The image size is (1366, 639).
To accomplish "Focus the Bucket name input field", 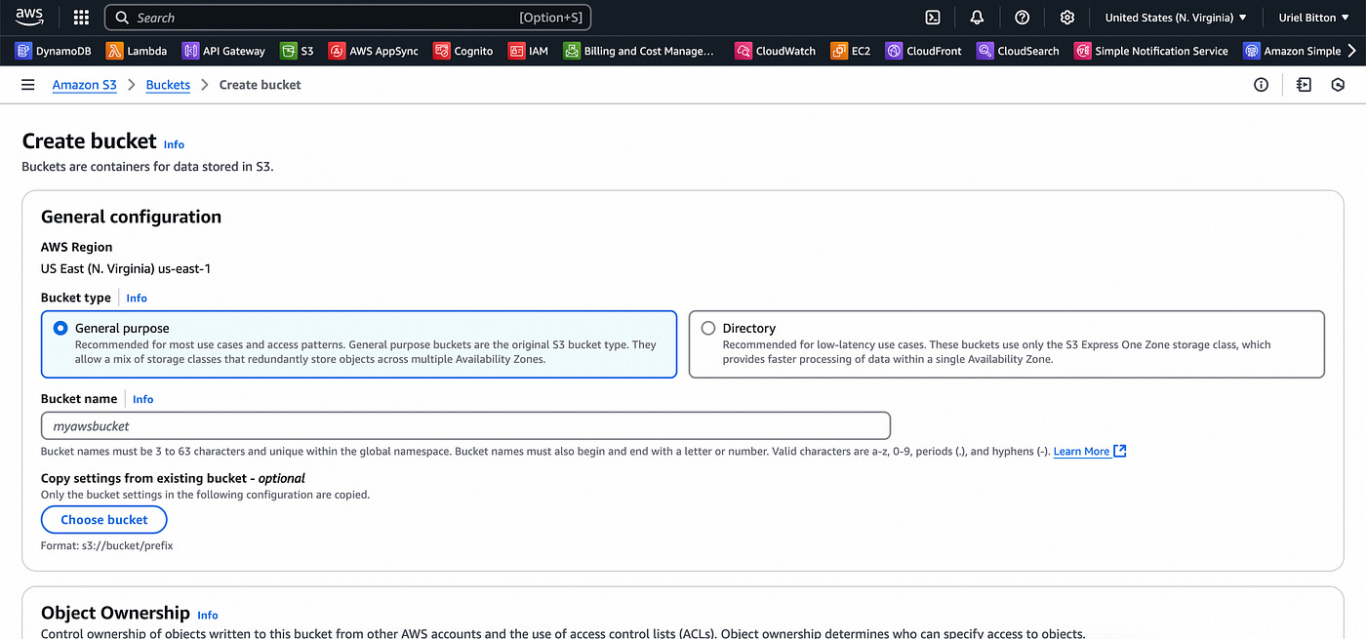I will click(465, 425).
